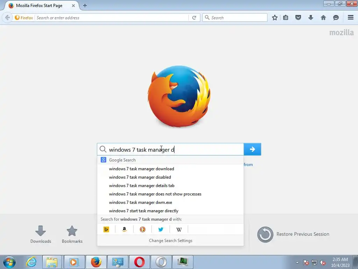Show hidden tray icons arrow
Viewport: 358px width, 269px height.
[297, 262]
